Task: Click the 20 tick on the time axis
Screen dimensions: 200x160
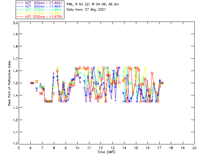Action: coord(195,148)
